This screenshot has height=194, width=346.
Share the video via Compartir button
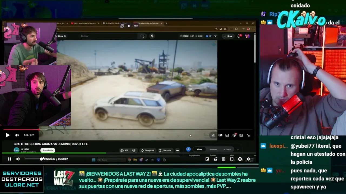(148, 150)
